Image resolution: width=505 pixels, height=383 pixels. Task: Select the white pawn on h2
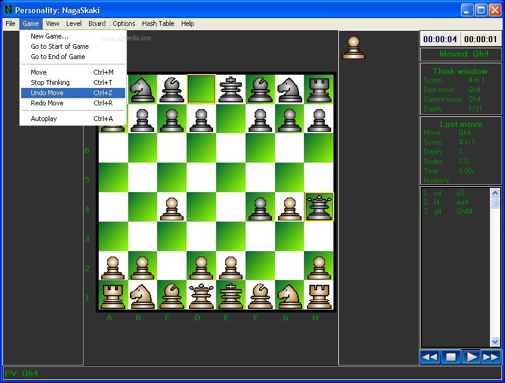319,268
